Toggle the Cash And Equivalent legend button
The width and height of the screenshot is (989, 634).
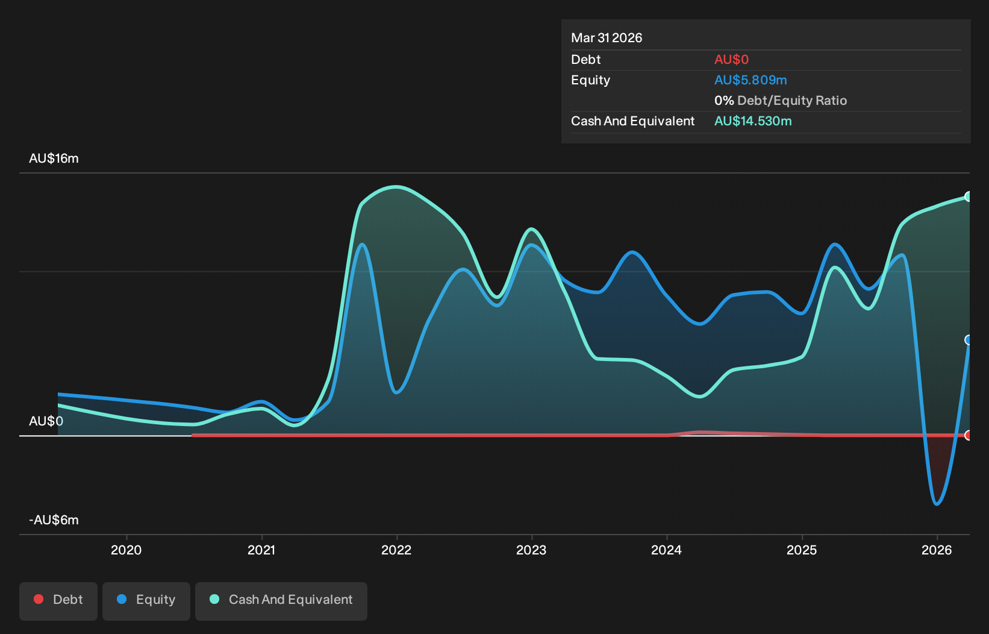point(281,601)
